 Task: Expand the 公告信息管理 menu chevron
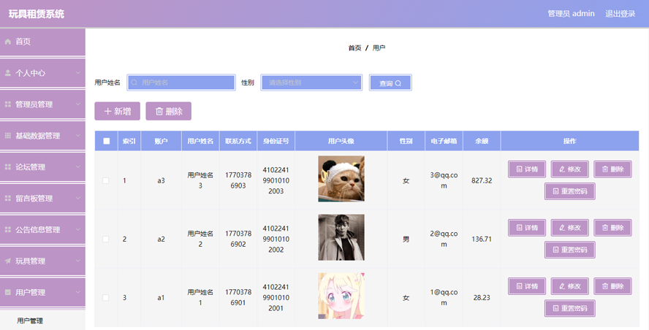(77, 229)
